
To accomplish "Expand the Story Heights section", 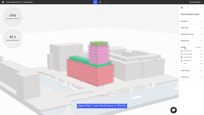I will [191, 71].
